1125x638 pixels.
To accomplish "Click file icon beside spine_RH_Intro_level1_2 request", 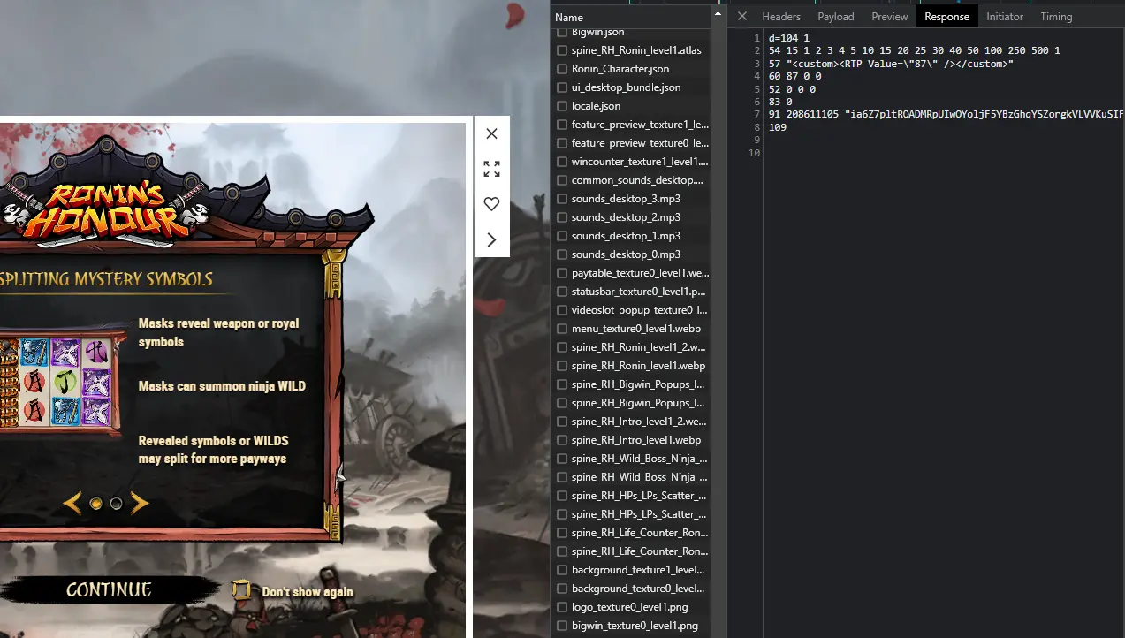I will coord(562,422).
